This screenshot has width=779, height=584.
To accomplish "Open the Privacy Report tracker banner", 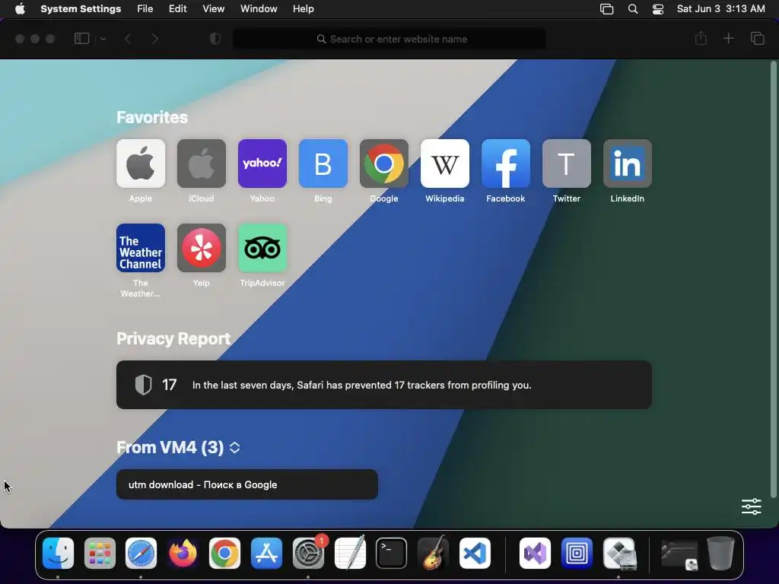I will pos(384,385).
